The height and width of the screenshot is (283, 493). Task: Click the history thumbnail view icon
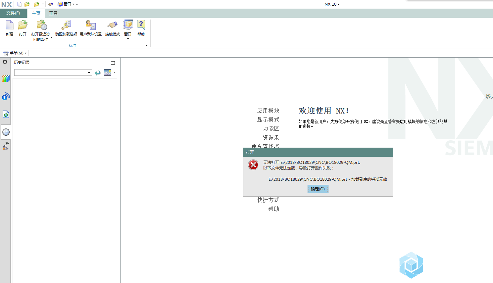[108, 72]
